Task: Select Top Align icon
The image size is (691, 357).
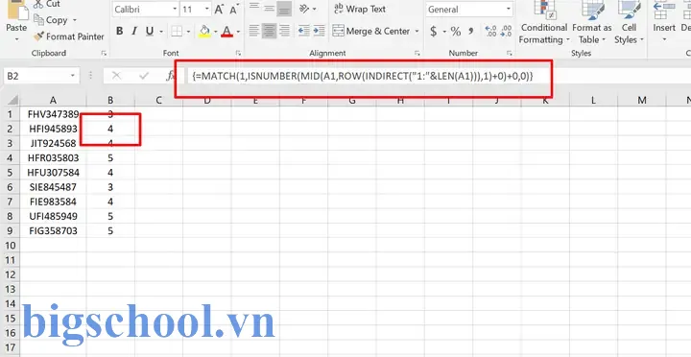Action: click(x=254, y=6)
